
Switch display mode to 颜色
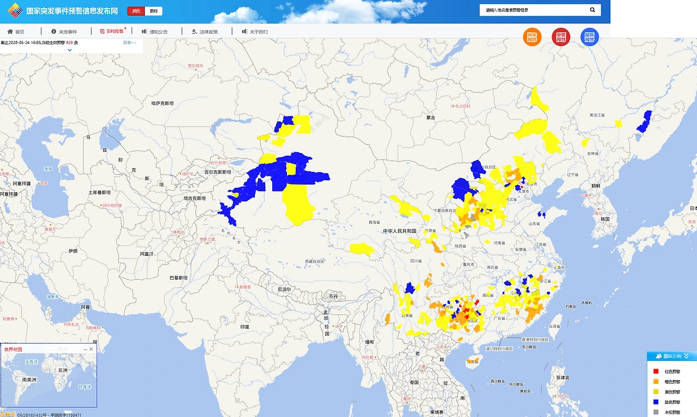coord(136,11)
